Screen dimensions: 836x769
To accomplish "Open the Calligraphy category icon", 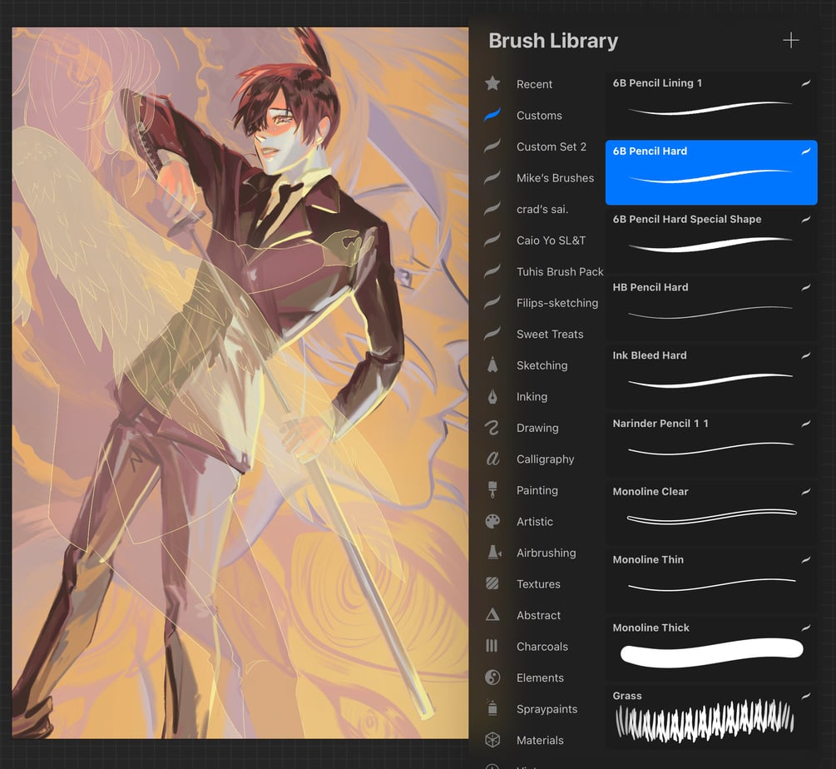I will pyautogui.click(x=492, y=459).
